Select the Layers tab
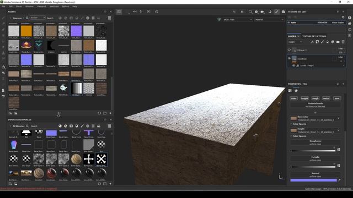The width and height of the screenshot is (353, 198). 292,36
